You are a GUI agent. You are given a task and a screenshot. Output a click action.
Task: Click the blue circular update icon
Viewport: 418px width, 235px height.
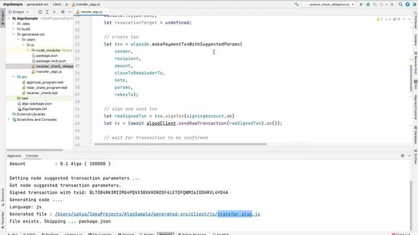coord(408,5)
